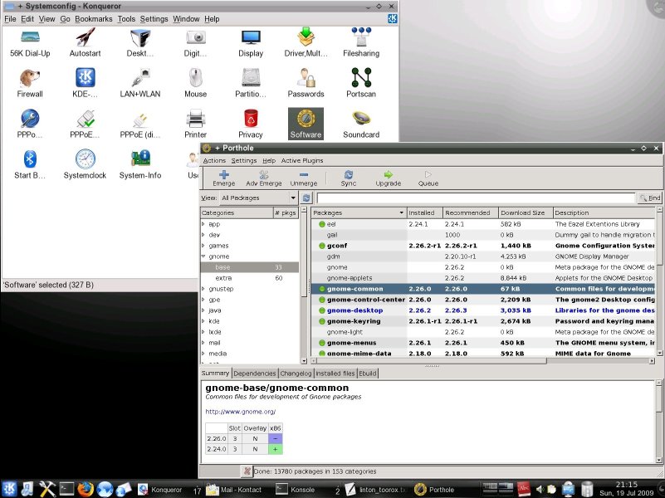Expand the media category
Image resolution: width=665 pixels, height=498 pixels.
pos(203,353)
